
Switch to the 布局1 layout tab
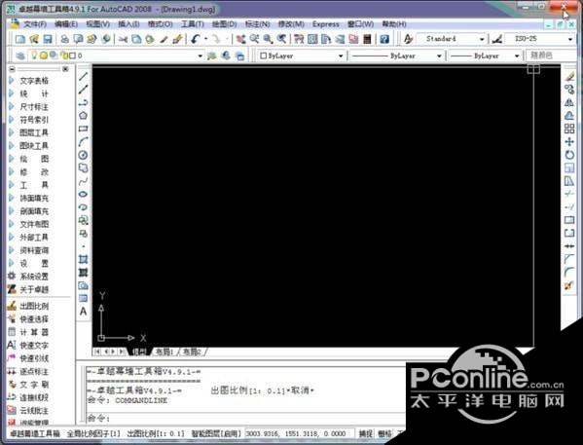coord(164,352)
